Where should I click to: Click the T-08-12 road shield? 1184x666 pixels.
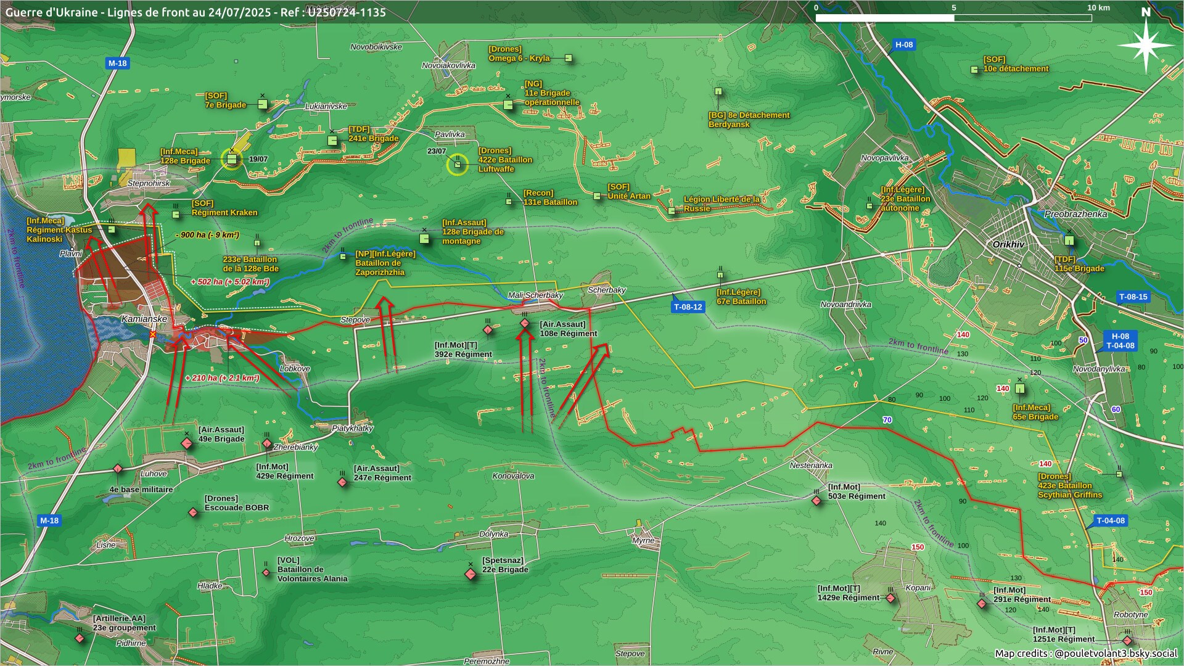[688, 307]
